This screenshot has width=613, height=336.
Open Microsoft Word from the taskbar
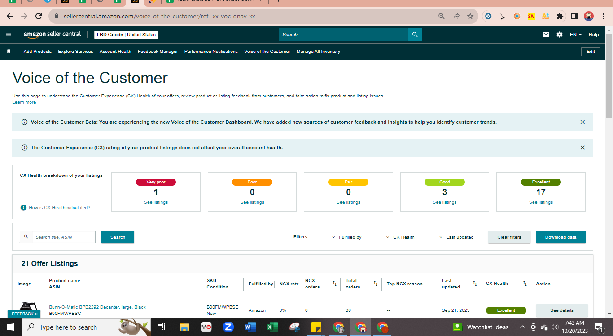[250, 327]
